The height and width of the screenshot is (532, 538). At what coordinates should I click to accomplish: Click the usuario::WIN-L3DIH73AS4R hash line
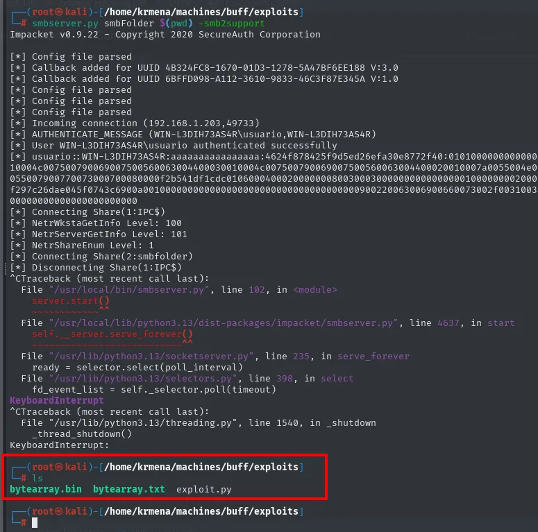tap(274, 157)
